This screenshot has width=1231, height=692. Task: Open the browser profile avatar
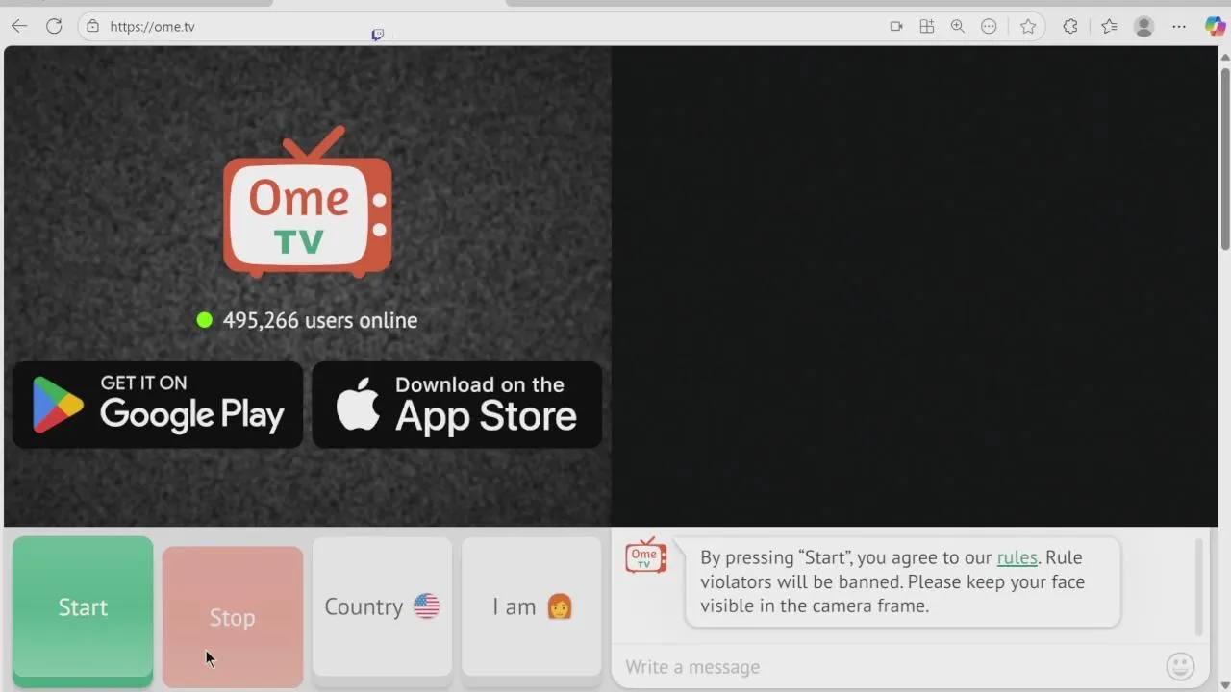(1143, 27)
